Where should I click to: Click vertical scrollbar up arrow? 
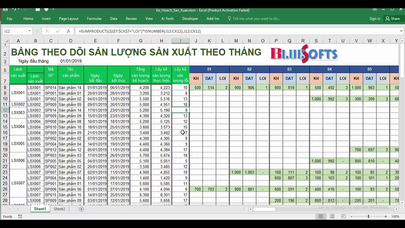(402, 41)
